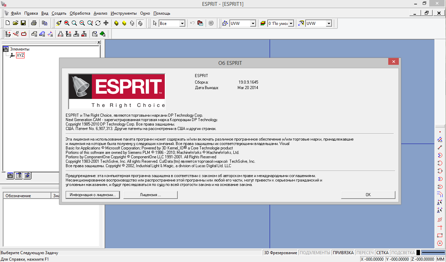Click the green machine setup icon
Viewport: 446px width, 262px height.
102,34
